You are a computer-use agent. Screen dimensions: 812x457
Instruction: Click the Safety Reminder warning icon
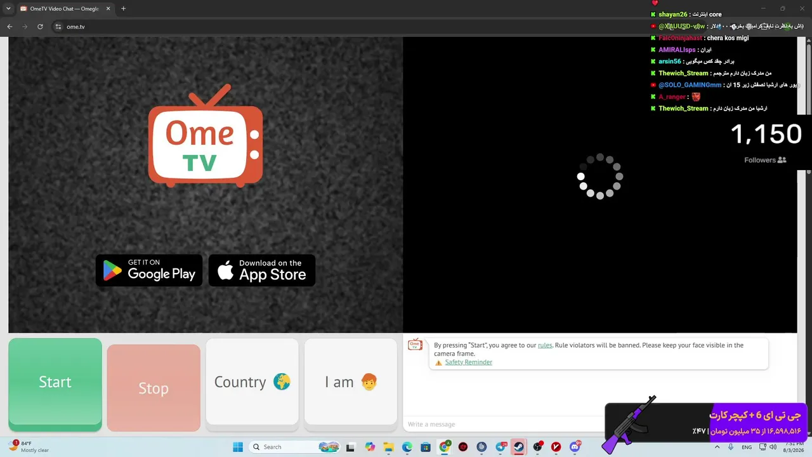tap(438, 362)
